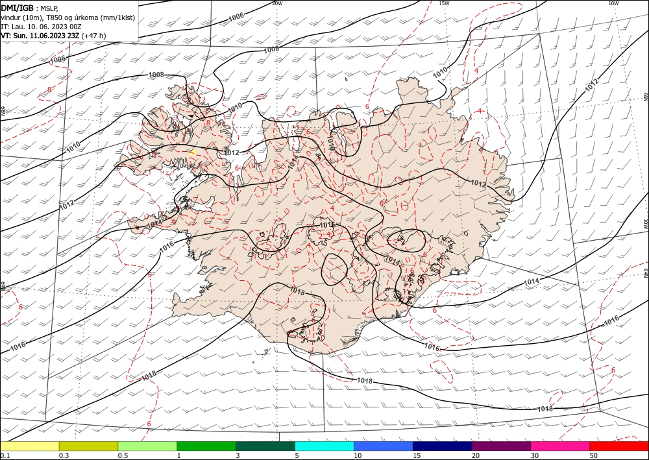The width and height of the screenshot is (649, 460).
Task: Click the legend value "20"
Action: click(476, 455)
